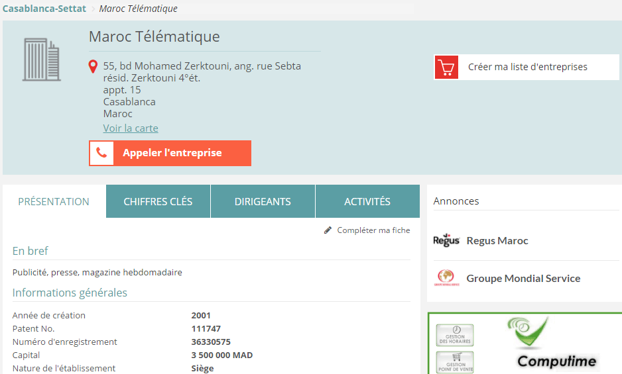Click the Regus logo
The height and width of the screenshot is (374, 622).
click(446, 240)
